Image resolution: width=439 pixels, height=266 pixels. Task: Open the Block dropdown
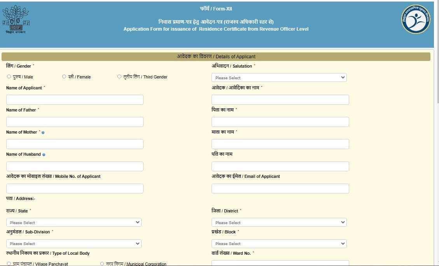pyautogui.click(x=279, y=243)
